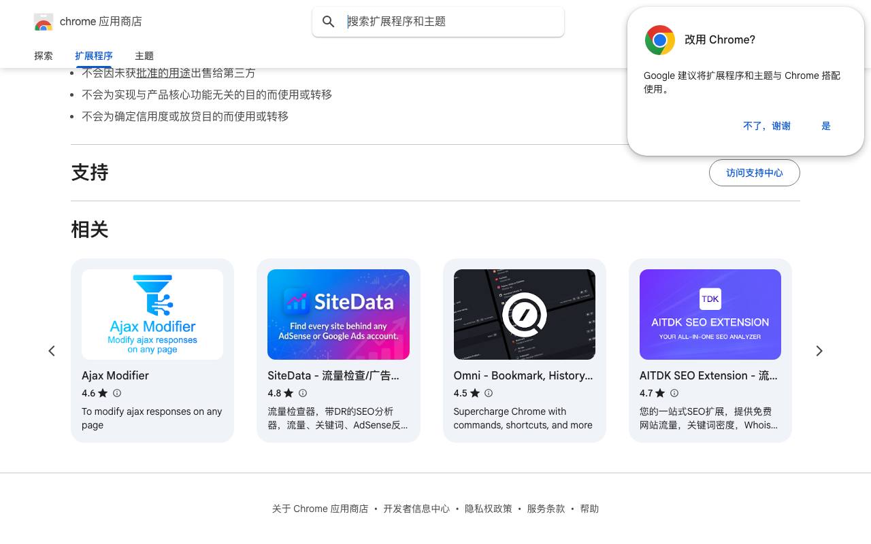The width and height of the screenshot is (871, 544).
Task: Open the AITDK SEO Extension thumbnail
Action: point(710,314)
